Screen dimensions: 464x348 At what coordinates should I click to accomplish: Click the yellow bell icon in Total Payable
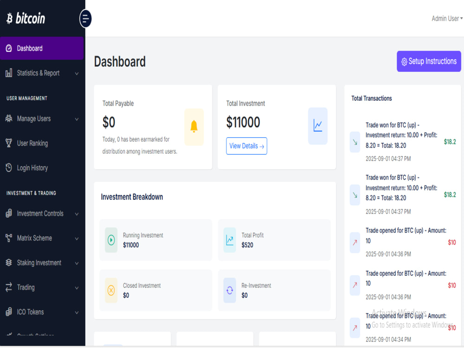194,127
